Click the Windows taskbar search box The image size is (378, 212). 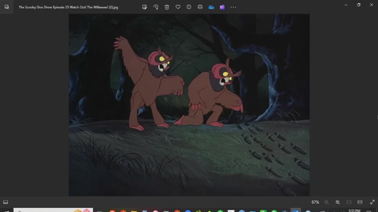[x=53, y=210]
